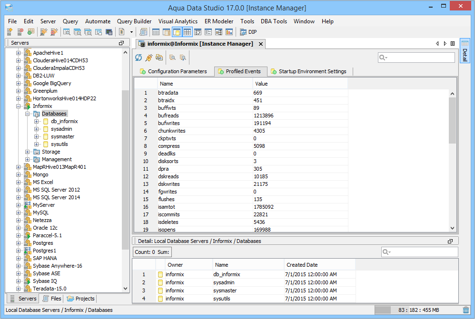Viewport: 475px width, 319px height.
Task: Click the third query window magnifier icon
Action: click(88, 32)
